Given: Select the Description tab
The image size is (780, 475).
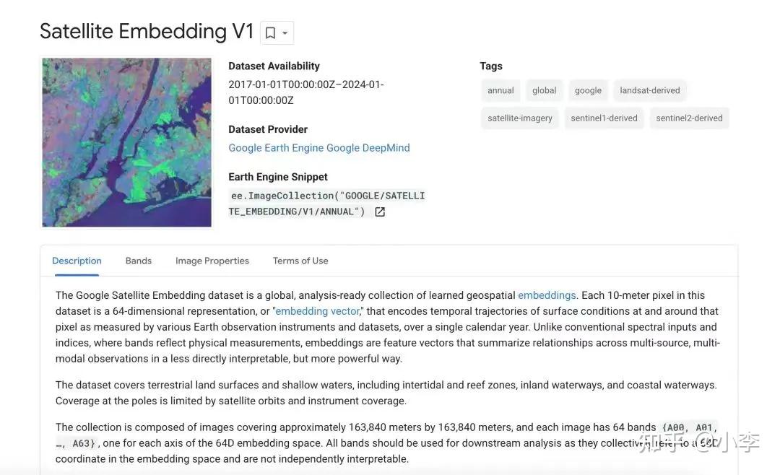Looking at the screenshot, I should click(x=76, y=261).
